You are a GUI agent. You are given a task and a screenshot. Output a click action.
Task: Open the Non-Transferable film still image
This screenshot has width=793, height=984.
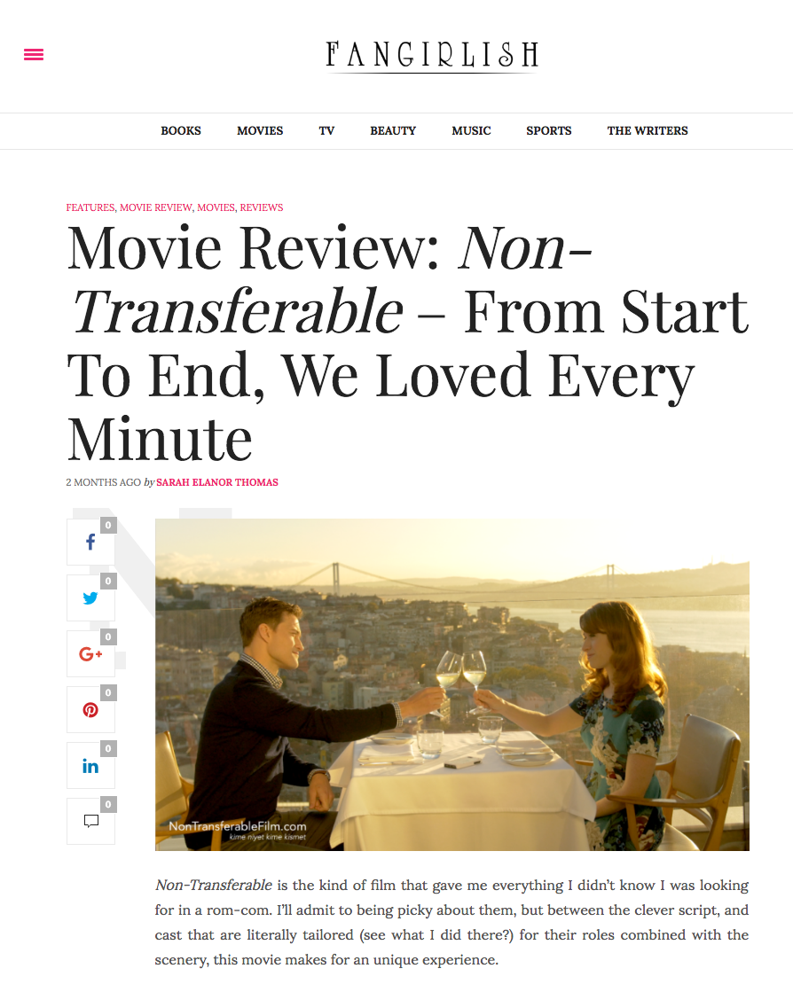coord(452,684)
